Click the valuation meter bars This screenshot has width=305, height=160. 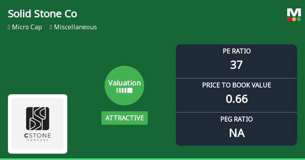coord(124,90)
